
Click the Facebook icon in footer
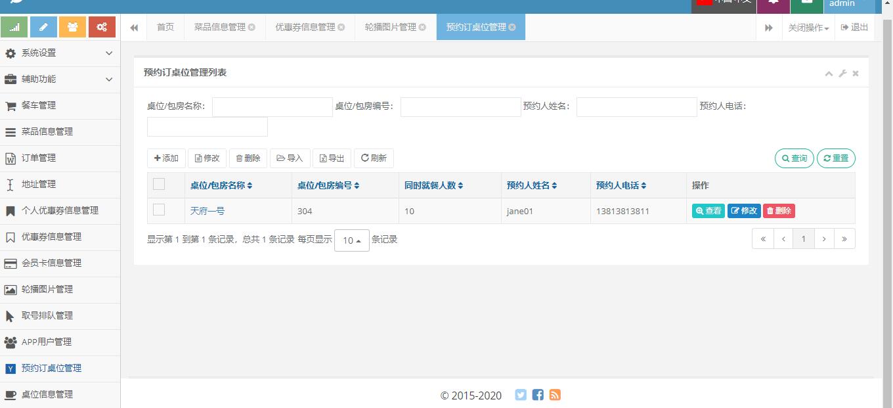click(538, 395)
